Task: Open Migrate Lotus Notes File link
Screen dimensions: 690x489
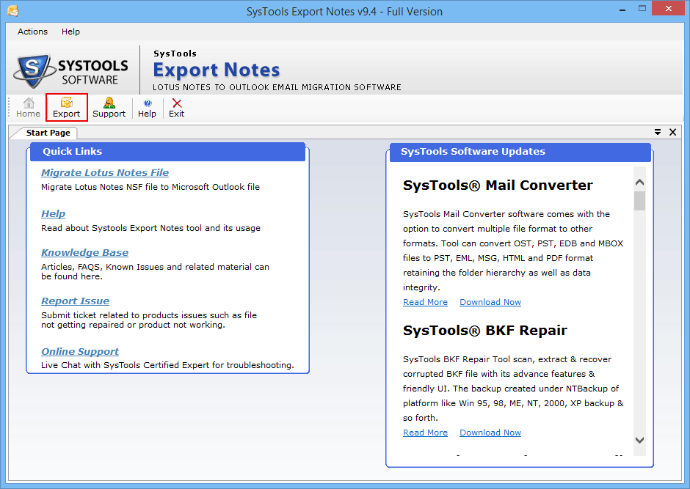Action: pos(105,173)
